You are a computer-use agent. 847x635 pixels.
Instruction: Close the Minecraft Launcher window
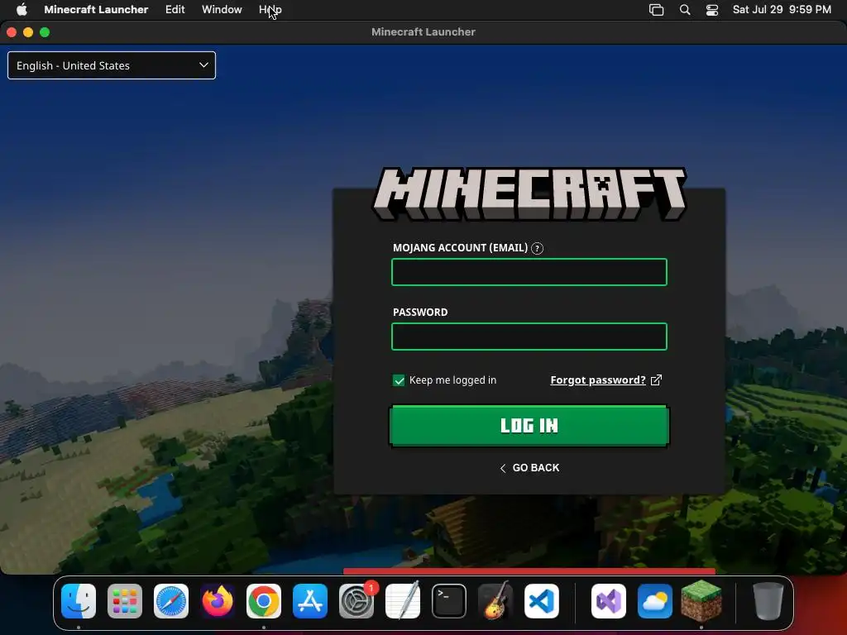pyautogui.click(x=12, y=32)
